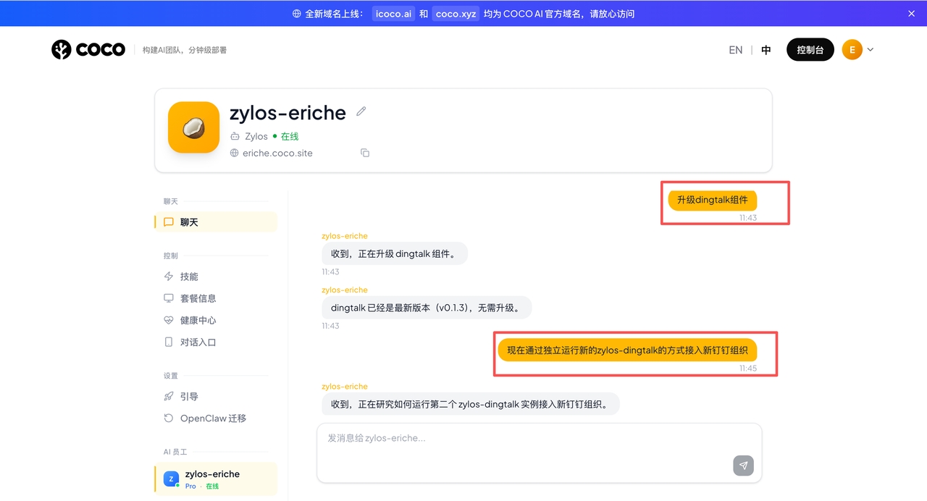
Task: Click the message about 接入新钉钉组织 sent 11:45
Action: [627, 350]
